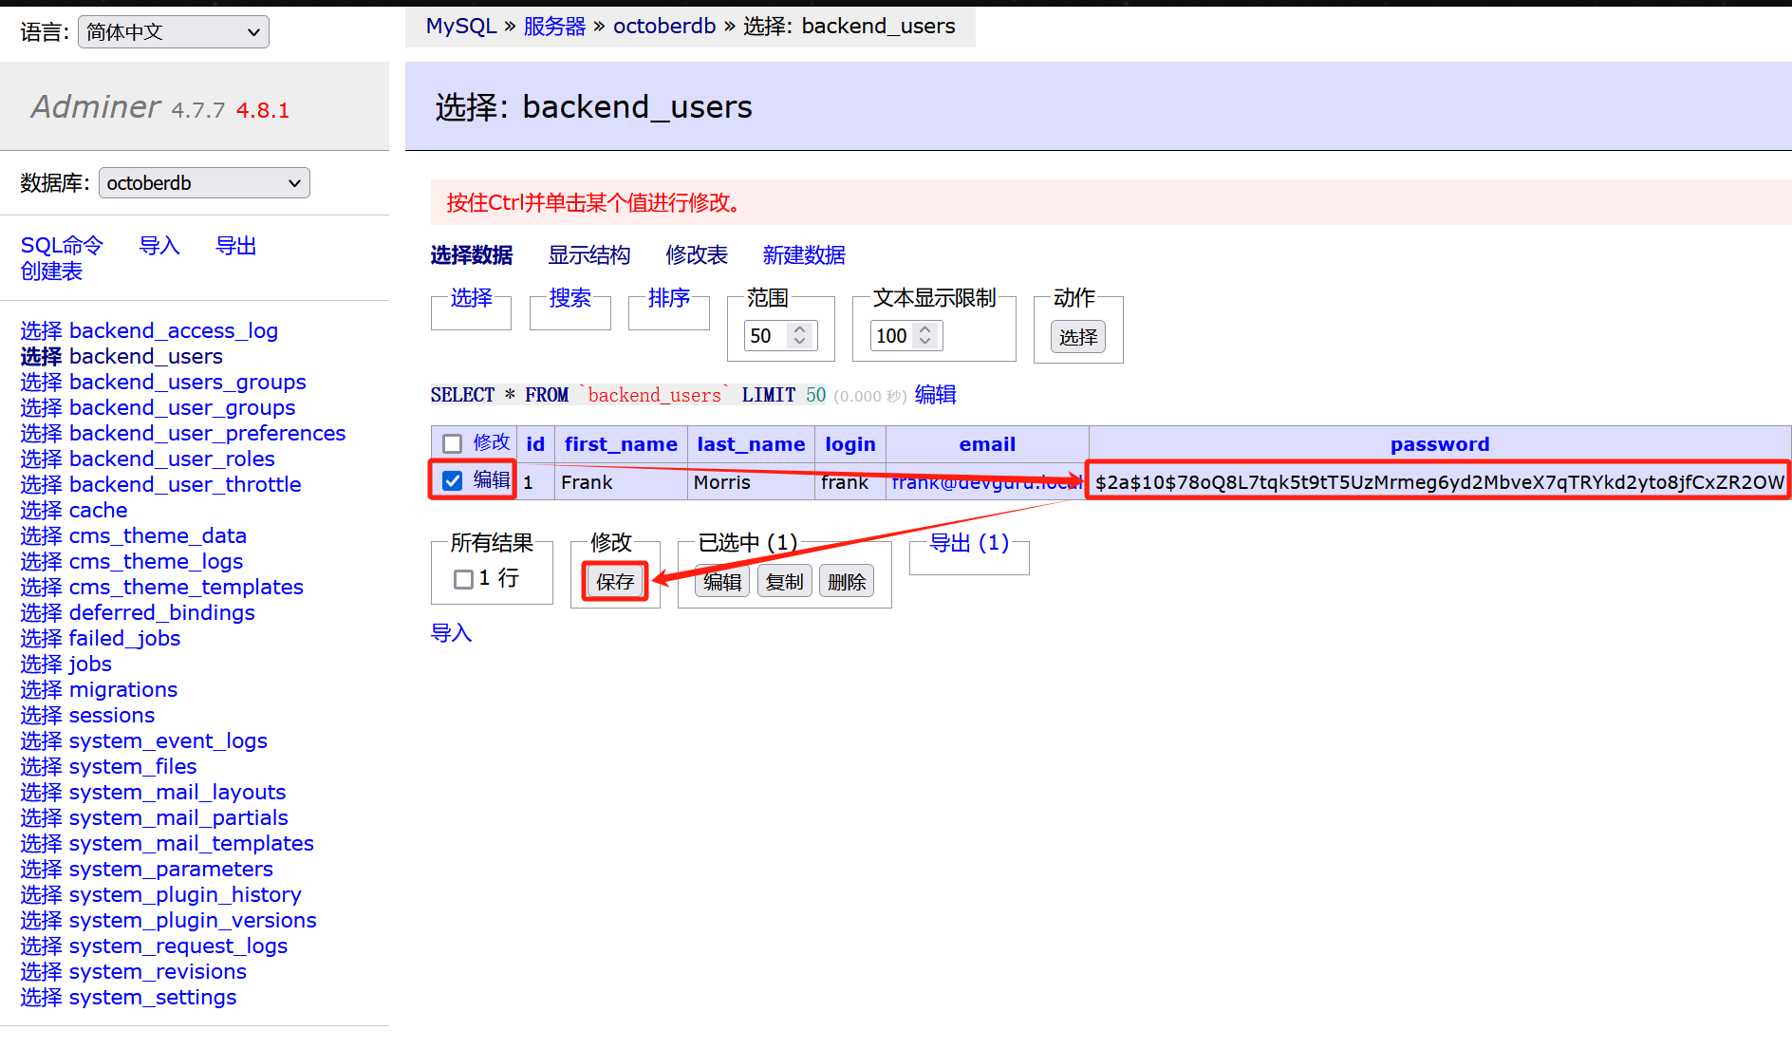
Task: Uncheck the 编辑 row checkbox for Frank
Action: [x=452, y=480]
